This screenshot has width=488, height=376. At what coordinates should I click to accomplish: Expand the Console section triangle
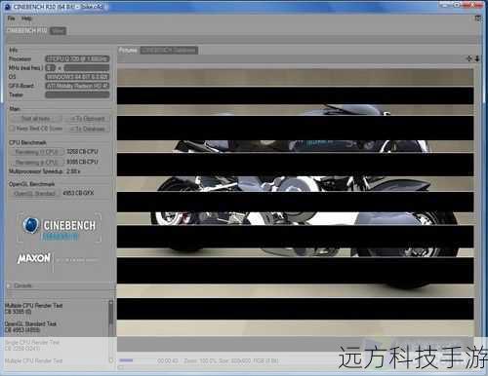(x=9, y=285)
